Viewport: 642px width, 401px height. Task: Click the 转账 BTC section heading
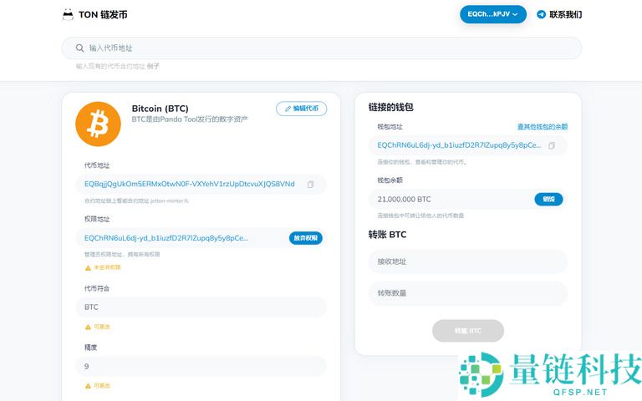pyautogui.click(x=387, y=235)
